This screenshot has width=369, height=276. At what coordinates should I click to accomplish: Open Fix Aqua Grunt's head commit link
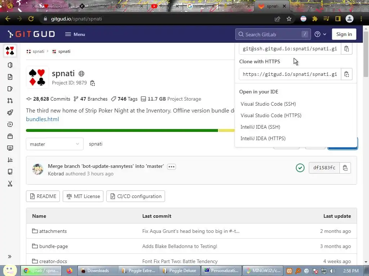click(x=191, y=231)
